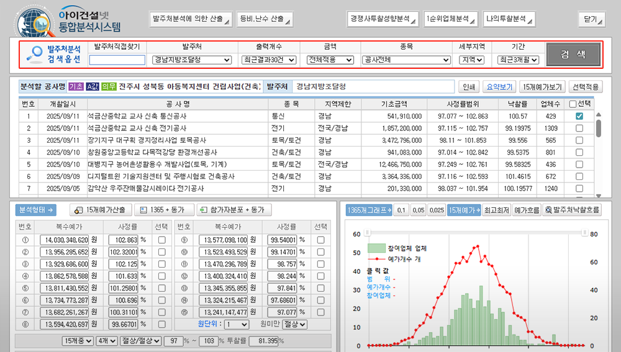The image size is (621, 352).
Task: Click the 닫기 close button
Action: point(592,19)
